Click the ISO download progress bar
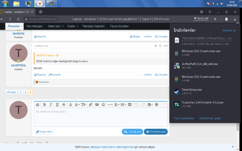This screenshot has height=151, width=242. point(207,41)
